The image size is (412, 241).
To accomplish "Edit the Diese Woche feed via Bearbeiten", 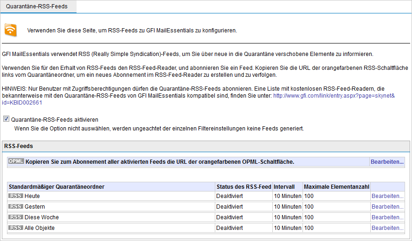I will 387,217.
